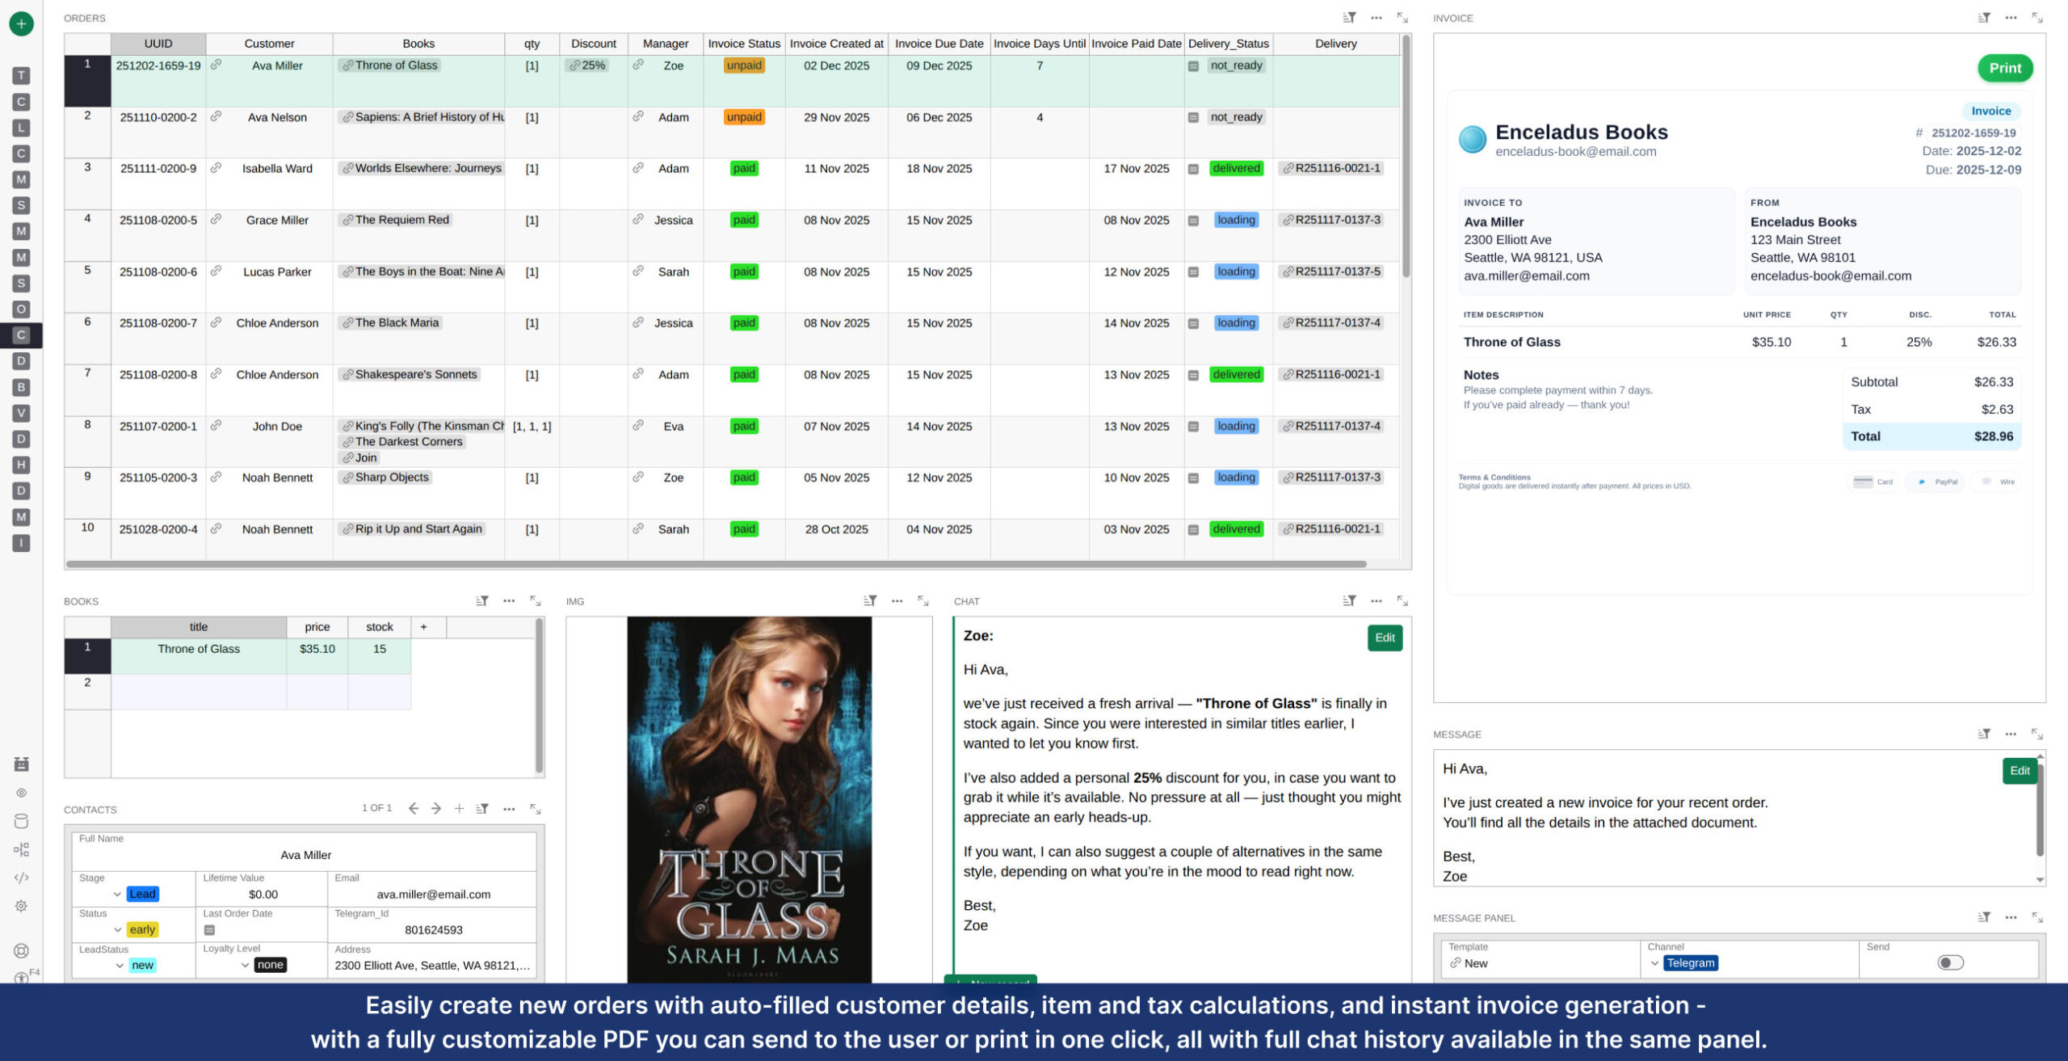Click the robot assistant sidebar icon

pyautogui.click(x=22, y=764)
